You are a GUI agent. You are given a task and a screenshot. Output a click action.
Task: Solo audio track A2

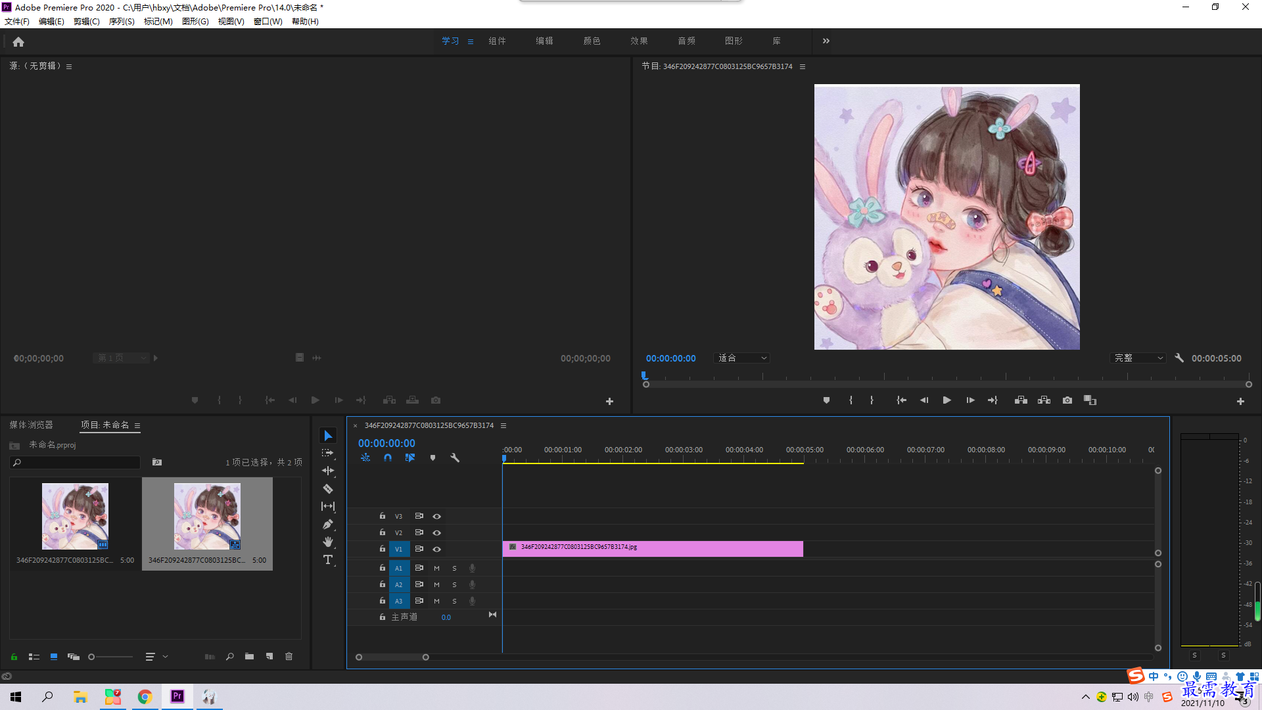454,584
